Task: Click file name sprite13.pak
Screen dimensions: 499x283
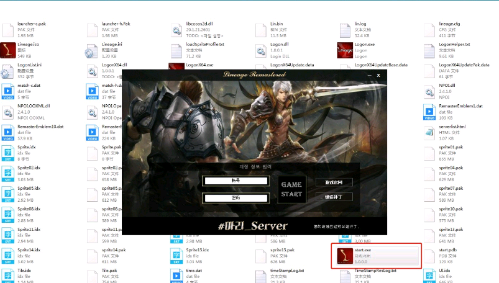Action: pos(451,230)
